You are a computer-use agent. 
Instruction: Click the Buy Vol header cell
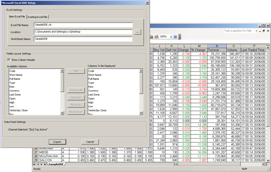pos(159,50)
